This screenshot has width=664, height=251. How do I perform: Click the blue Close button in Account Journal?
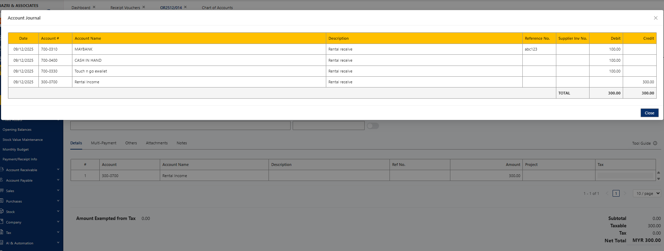(x=649, y=113)
